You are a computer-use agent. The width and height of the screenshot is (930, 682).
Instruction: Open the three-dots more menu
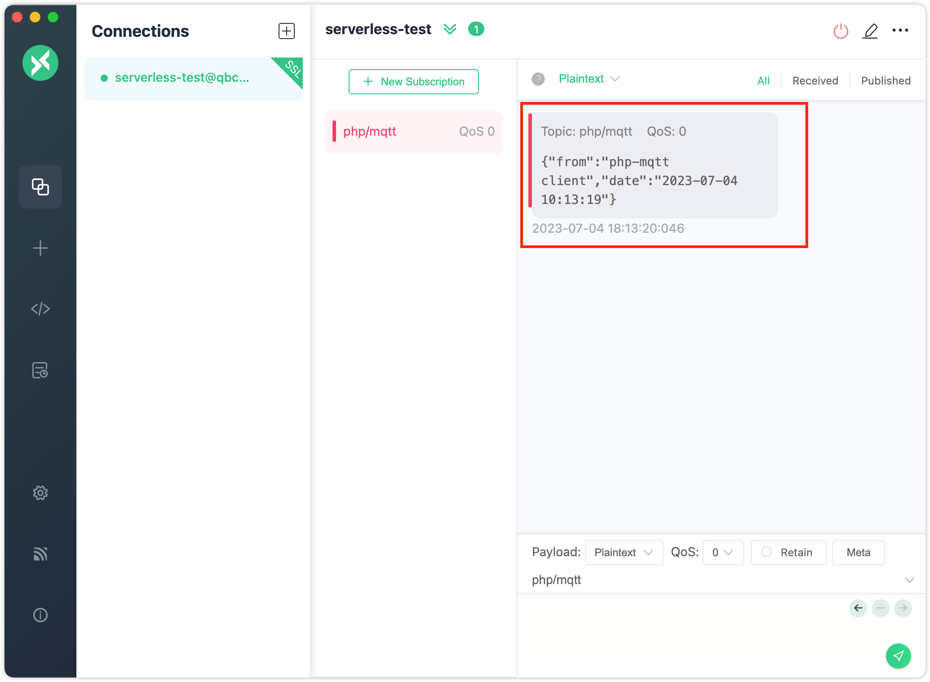900,30
